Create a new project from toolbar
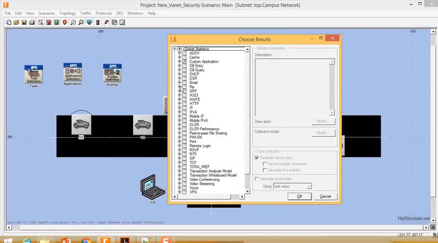438x243 pixels. tap(9, 22)
